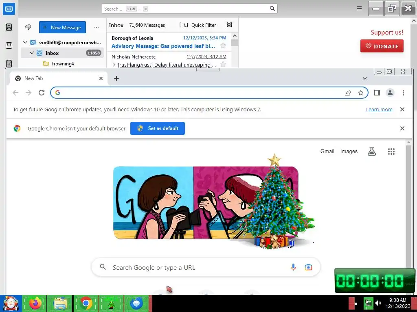The width and height of the screenshot is (417, 312).
Task: Click the Get Messages cloud icon
Action: (x=28, y=27)
